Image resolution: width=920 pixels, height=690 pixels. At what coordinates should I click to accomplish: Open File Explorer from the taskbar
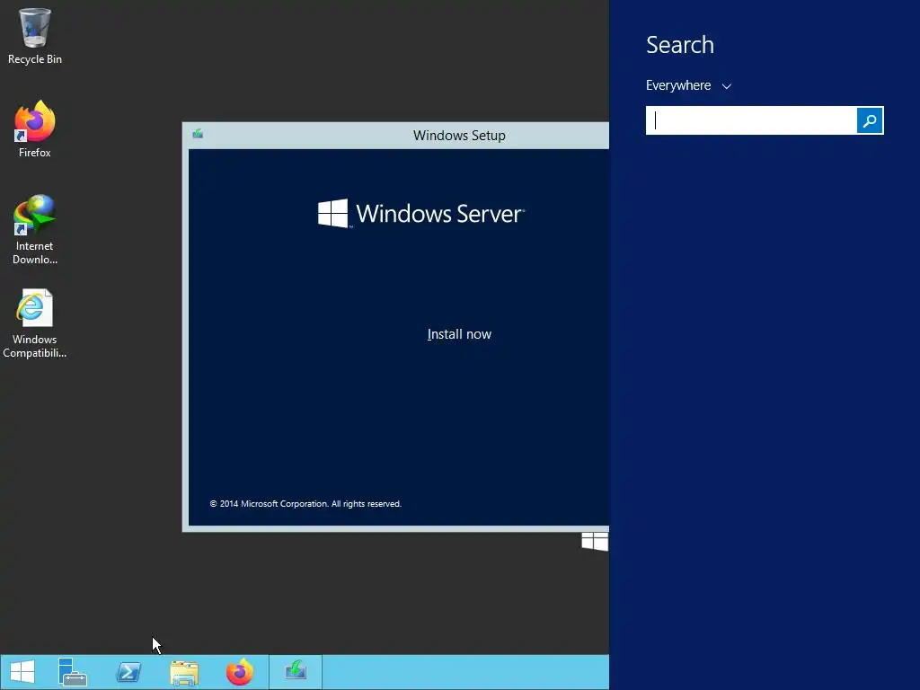coord(184,672)
